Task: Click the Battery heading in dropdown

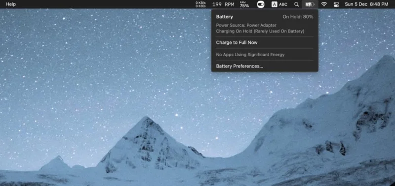Action: (x=225, y=17)
